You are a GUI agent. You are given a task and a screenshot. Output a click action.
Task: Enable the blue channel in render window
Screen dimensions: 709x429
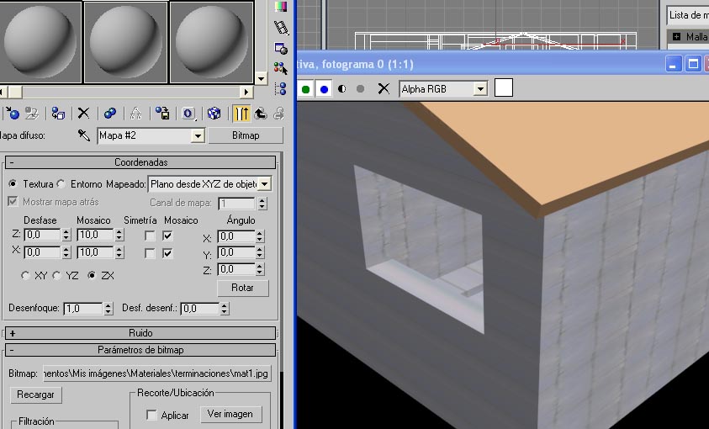point(324,89)
